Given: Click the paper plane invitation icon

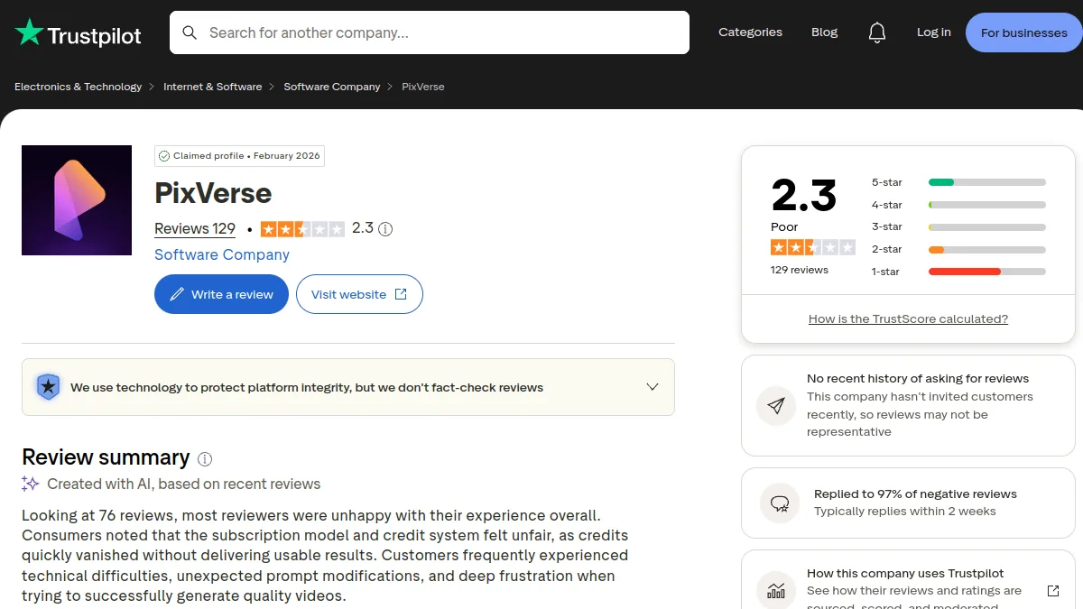Looking at the screenshot, I should pos(776,406).
